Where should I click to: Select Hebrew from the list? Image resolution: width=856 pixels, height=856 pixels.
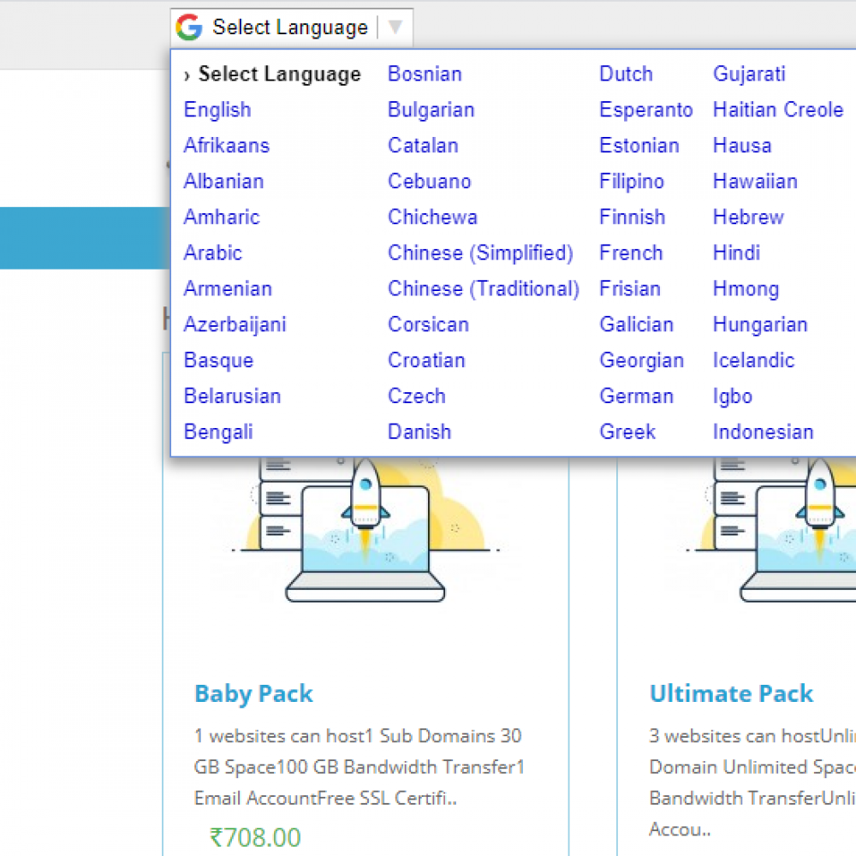[x=748, y=217]
